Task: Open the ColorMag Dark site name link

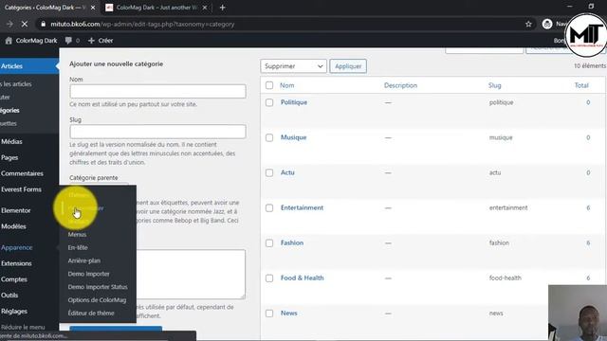Action: 36,40
